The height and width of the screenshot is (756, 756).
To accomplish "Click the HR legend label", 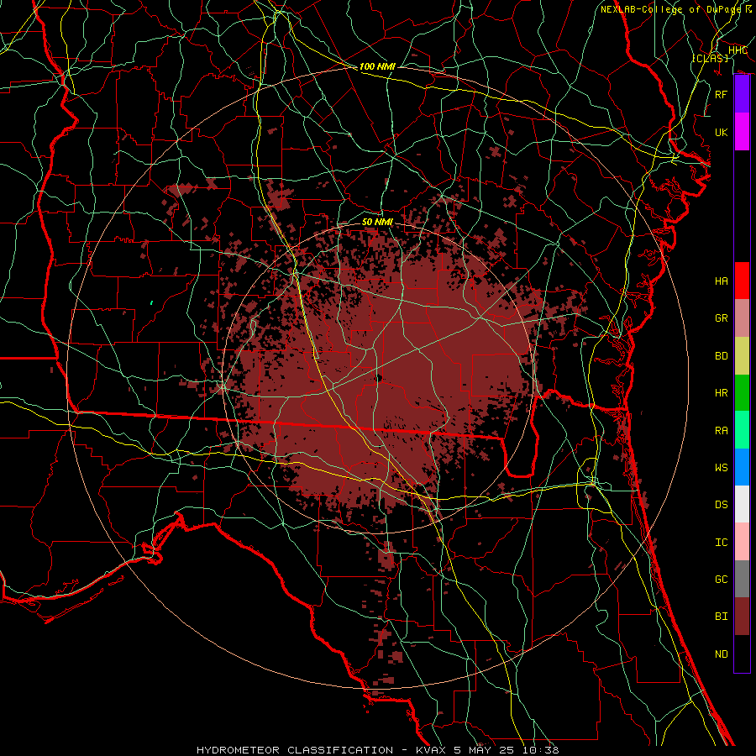I will [x=722, y=393].
